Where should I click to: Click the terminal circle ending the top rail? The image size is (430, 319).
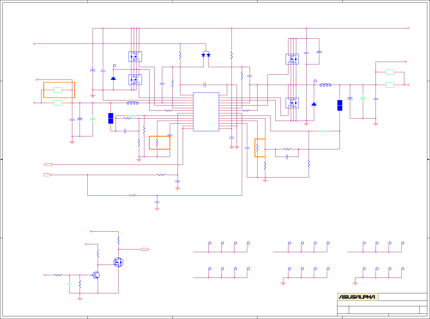point(408,28)
